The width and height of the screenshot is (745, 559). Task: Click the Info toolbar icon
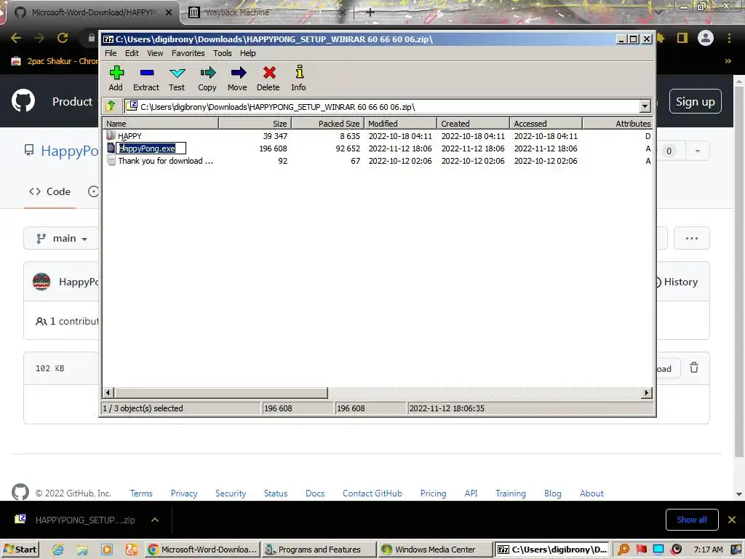(299, 79)
